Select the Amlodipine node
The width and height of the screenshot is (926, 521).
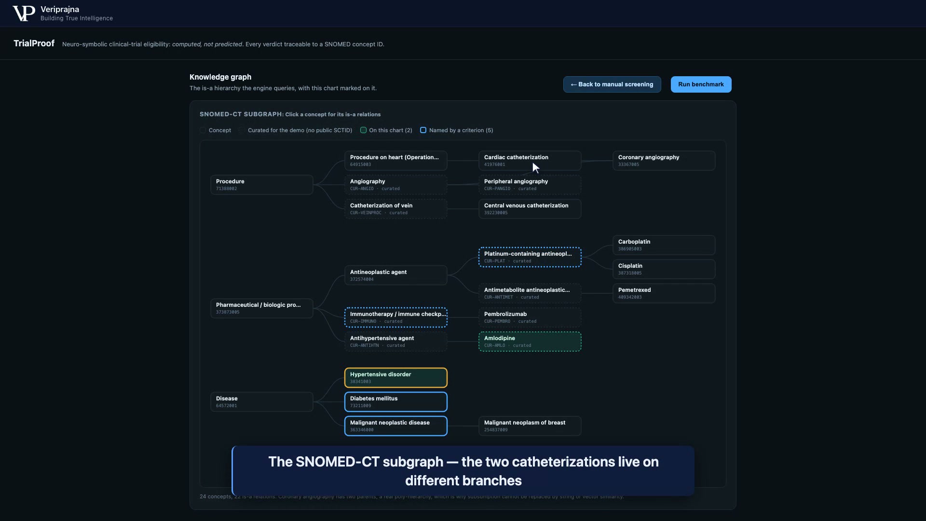point(530,342)
